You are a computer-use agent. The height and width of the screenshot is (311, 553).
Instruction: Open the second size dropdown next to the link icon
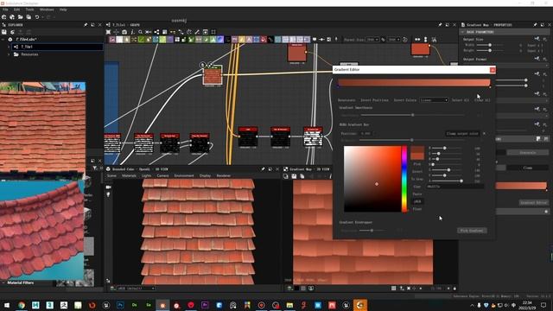click(394, 40)
